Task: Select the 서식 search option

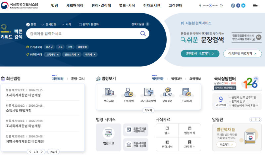Action: 67,24
